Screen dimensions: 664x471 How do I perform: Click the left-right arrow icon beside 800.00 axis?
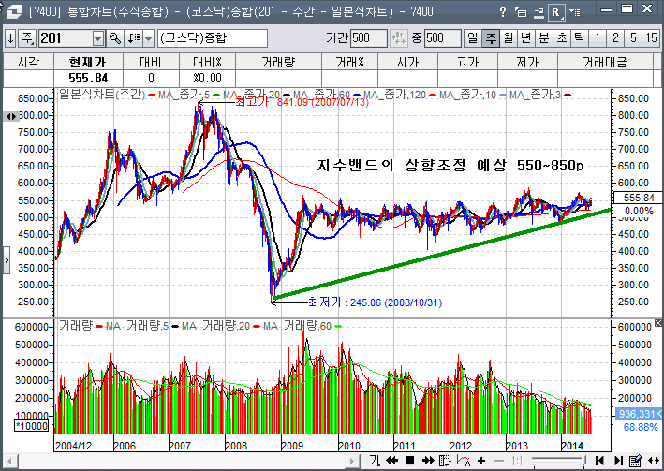point(11,116)
